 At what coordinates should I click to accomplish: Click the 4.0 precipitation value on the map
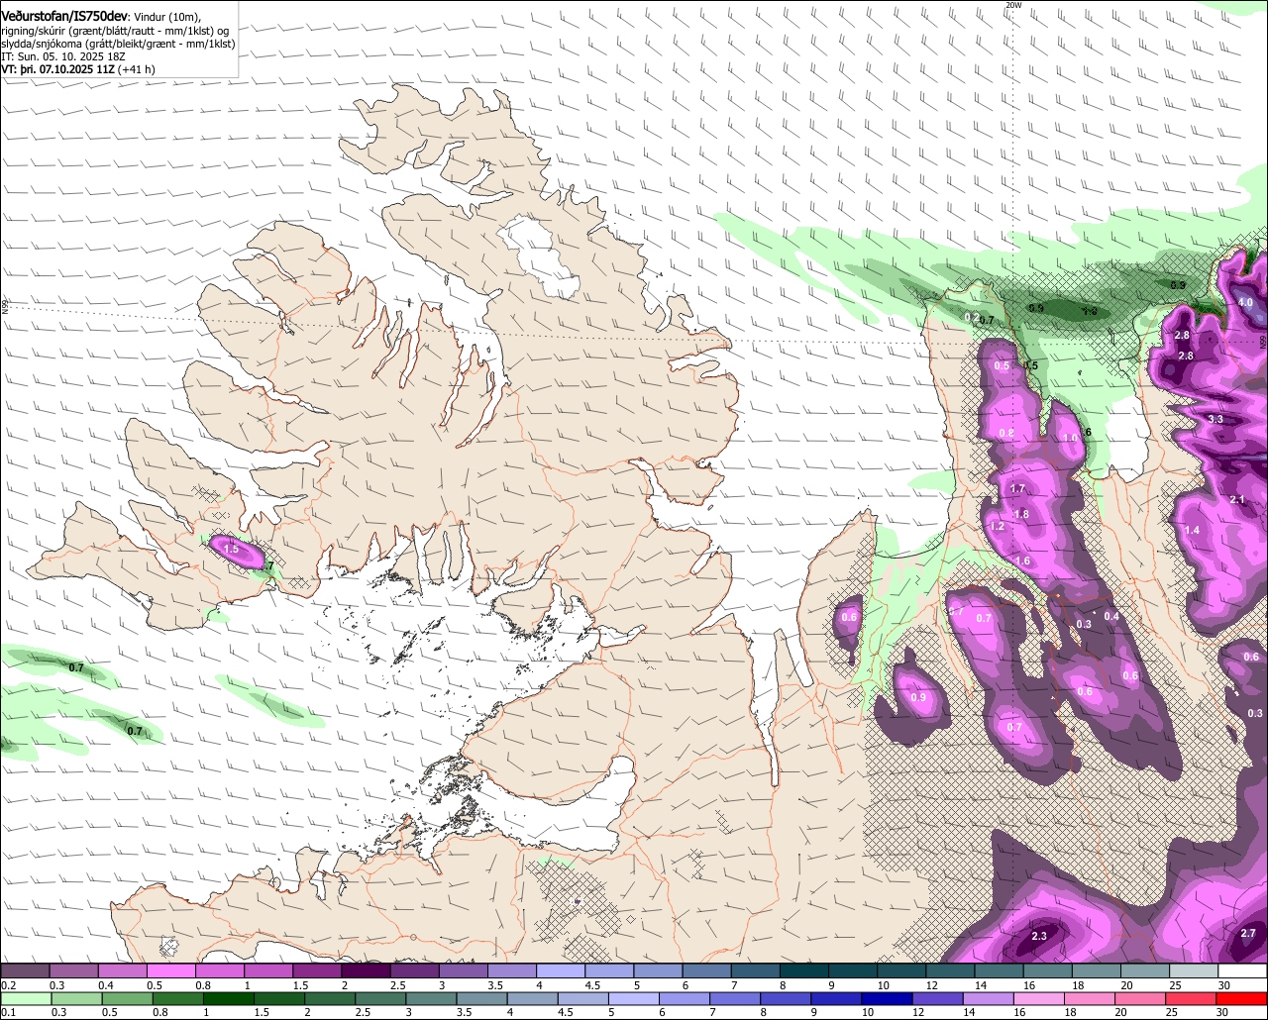coord(1246,303)
